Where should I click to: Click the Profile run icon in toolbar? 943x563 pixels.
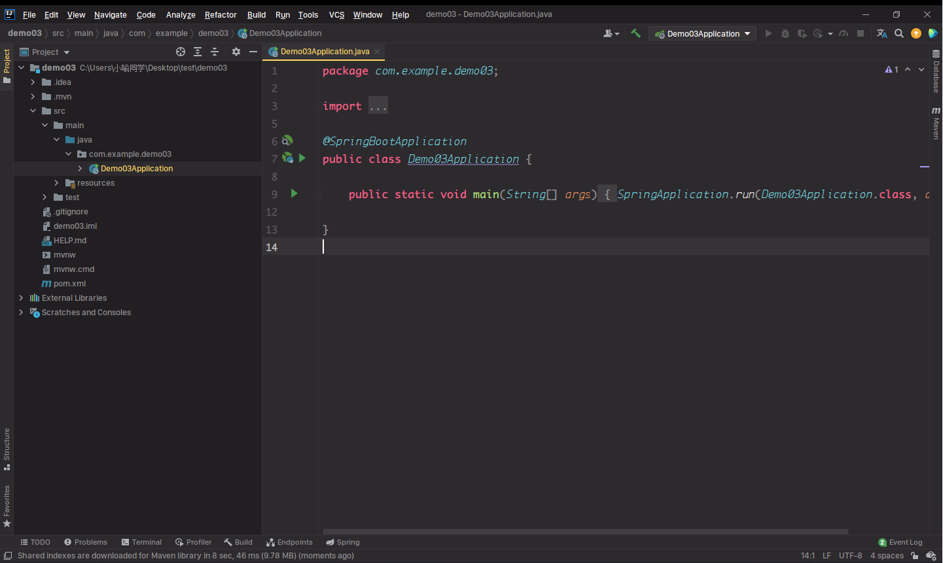[817, 33]
